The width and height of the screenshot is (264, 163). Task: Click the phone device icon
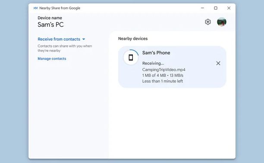[131, 58]
